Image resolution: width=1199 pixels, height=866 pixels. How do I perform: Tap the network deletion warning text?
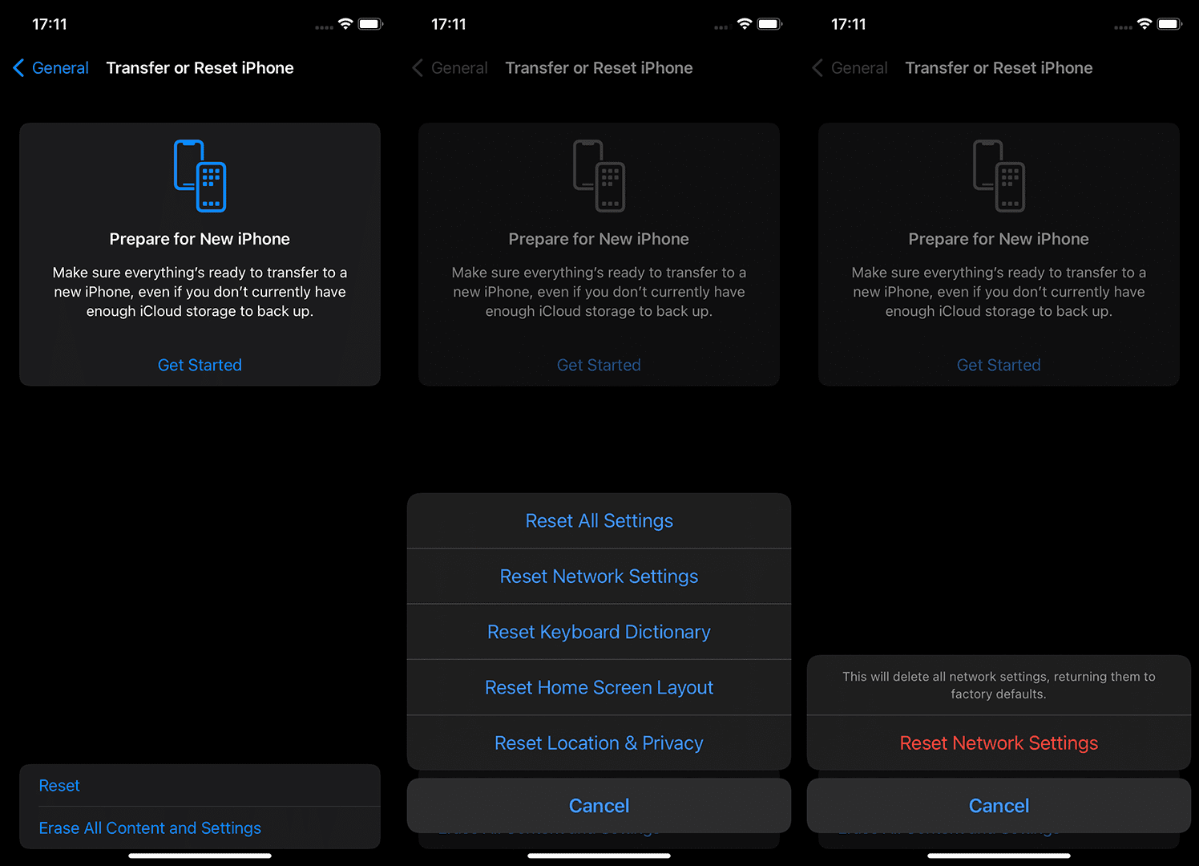tap(999, 686)
